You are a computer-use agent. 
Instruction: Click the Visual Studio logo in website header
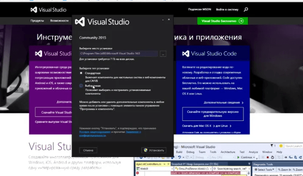[49, 9]
